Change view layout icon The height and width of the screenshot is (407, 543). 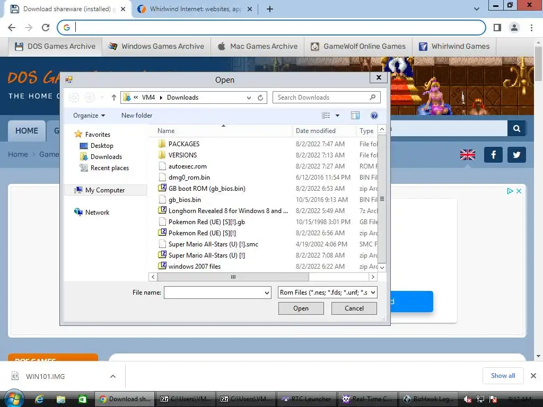[x=326, y=116]
